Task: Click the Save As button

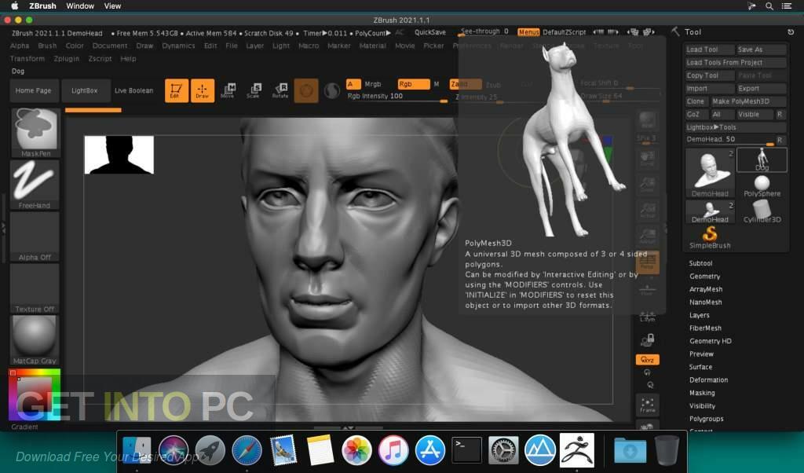Action: 761,49
